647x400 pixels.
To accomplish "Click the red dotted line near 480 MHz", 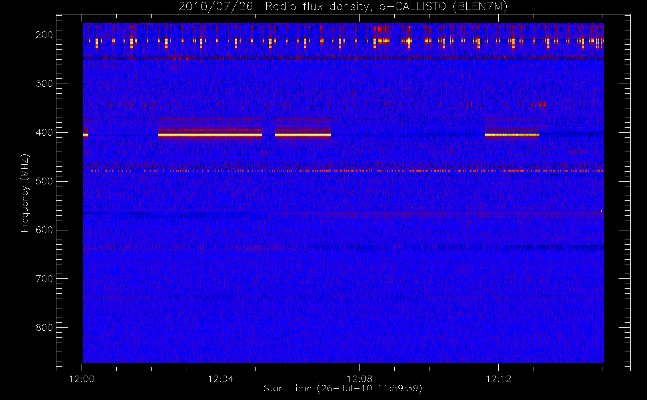I will point(343,170).
